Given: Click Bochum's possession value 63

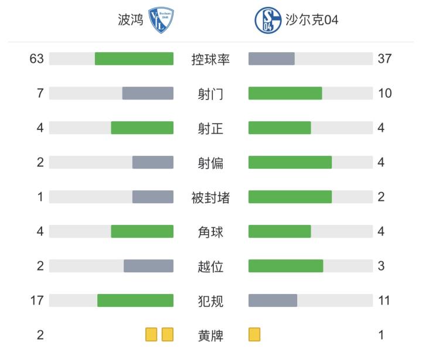Looking at the screenshot, I should click(37, 59).
